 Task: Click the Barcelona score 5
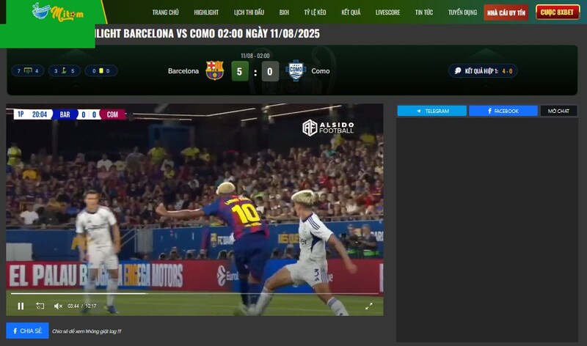click(240, 71)
